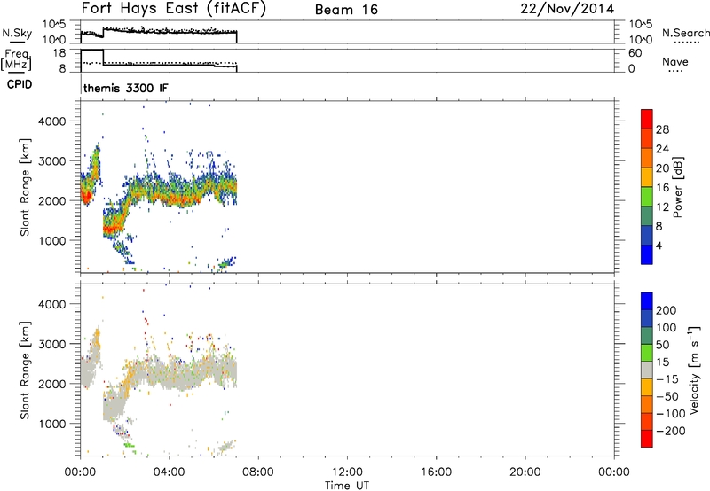Viewport: 710px width, 491px height.
Task: Click the 20:00 time tick label
Action: 525,472
